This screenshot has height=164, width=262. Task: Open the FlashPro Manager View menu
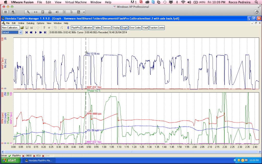tap(49, 23)
